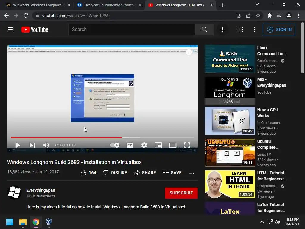Open VirtualBox from taskbar
The height and width of the screenshot is (229, 305).
[49, 222]
